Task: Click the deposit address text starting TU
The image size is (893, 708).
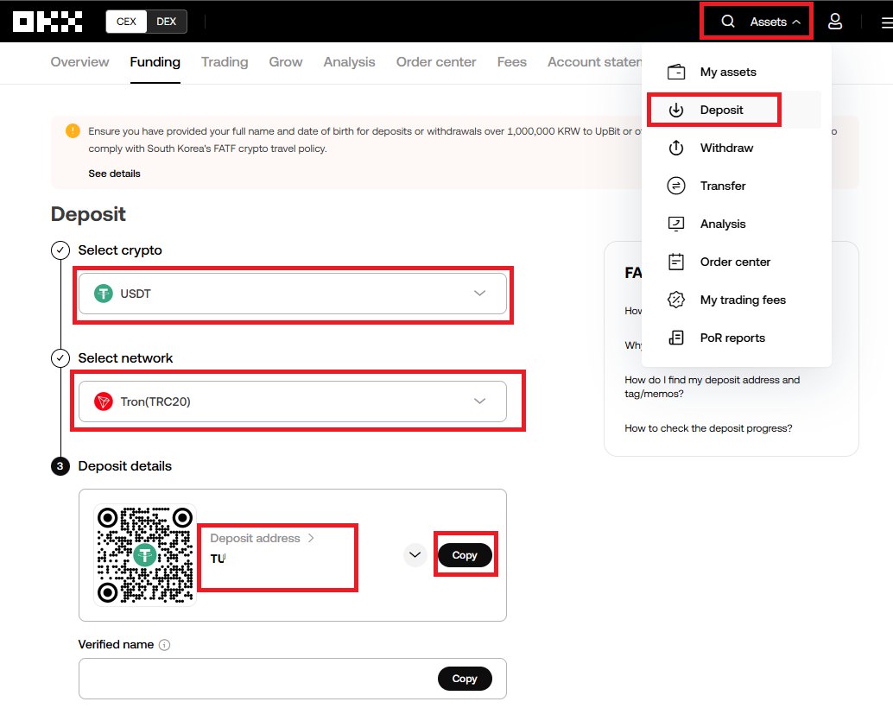Action: click(x=218, y=559)
